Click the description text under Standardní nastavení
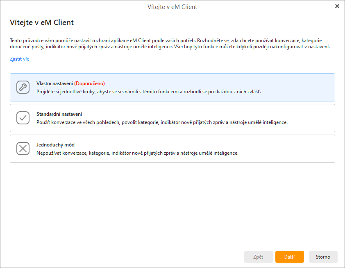The image size is (345, 268). coord(162,122)
